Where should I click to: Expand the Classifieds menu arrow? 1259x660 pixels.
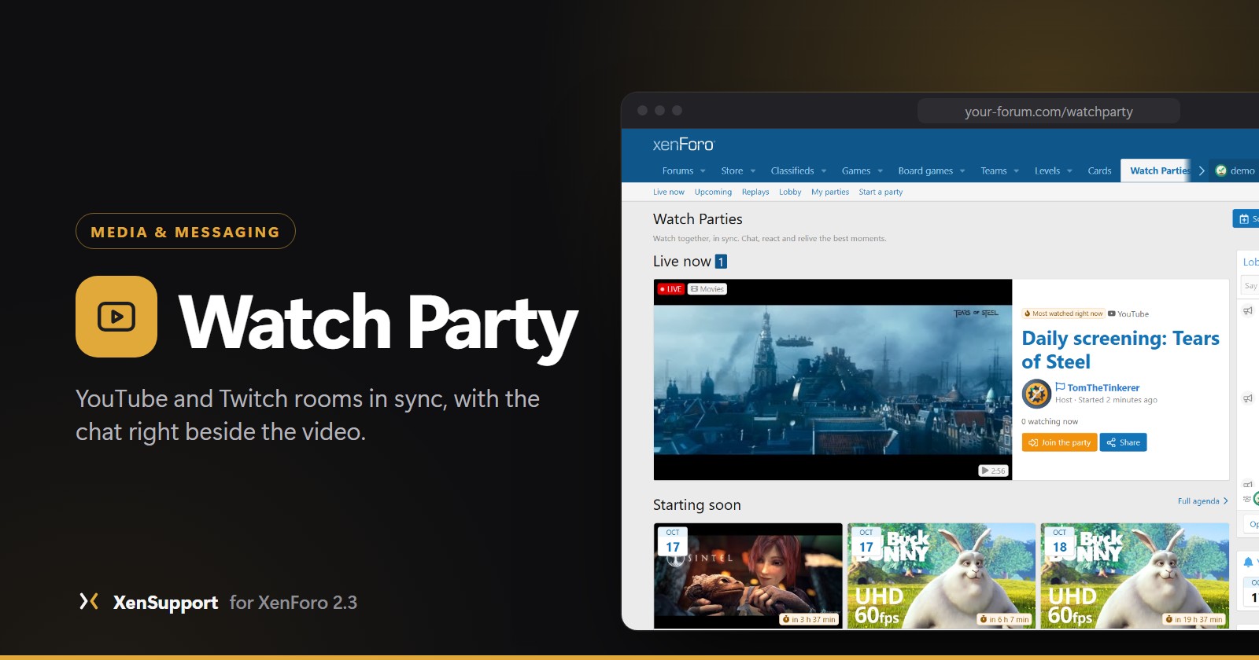(x=824, y=171)
